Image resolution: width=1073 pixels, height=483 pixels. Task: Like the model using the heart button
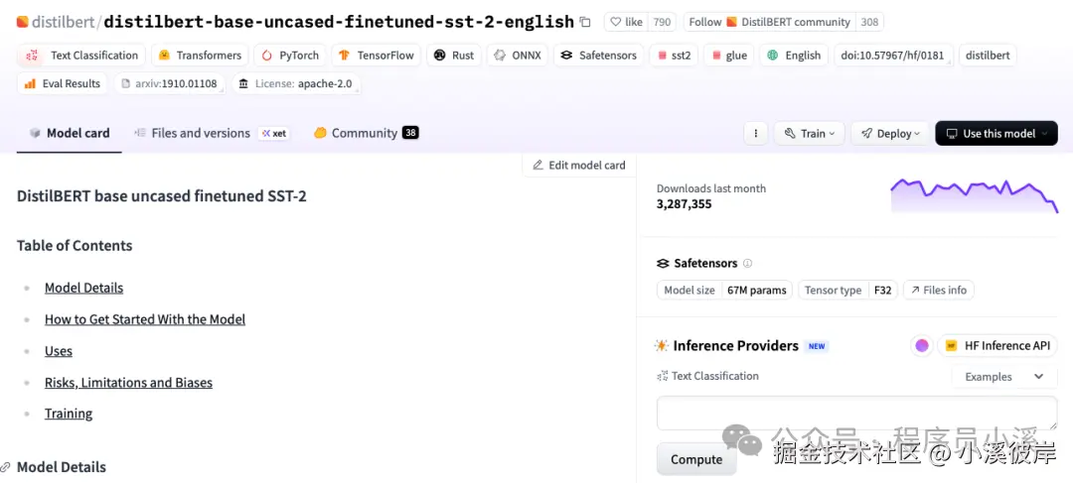626,22
